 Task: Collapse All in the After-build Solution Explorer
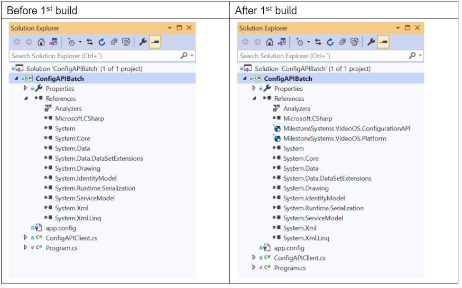[343, 42]
